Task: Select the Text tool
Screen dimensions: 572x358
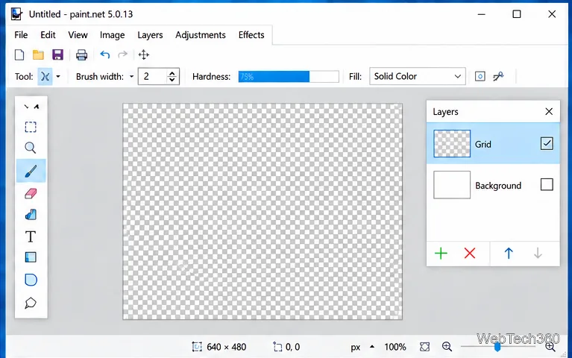Action: click(x=31, y=236)
